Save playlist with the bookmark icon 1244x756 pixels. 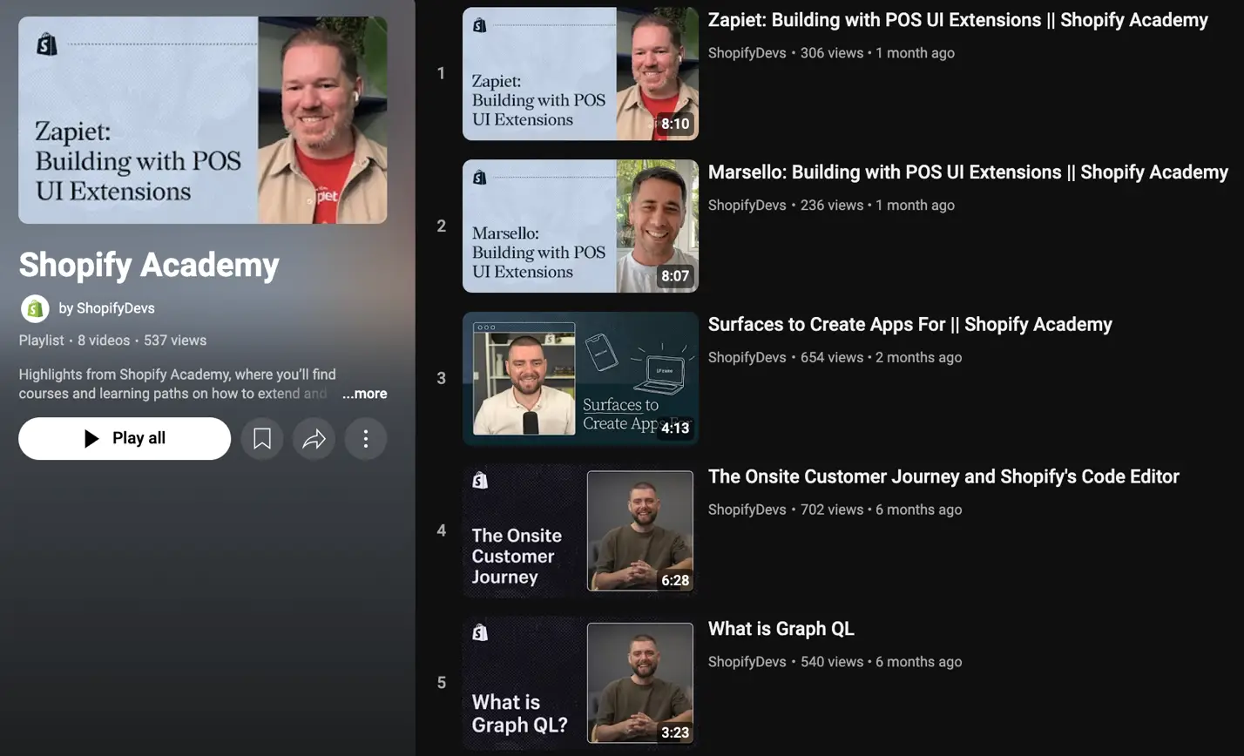click(261, 439)
